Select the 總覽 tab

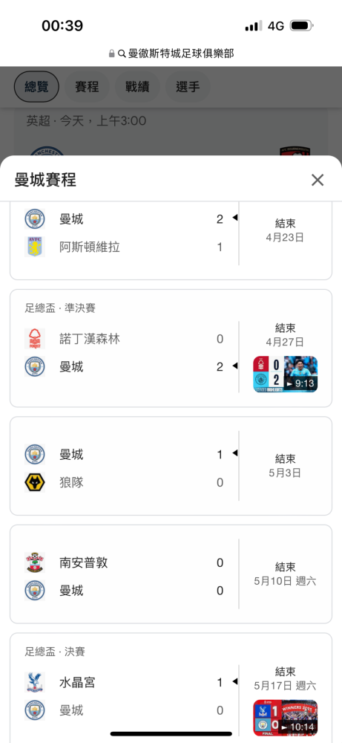(x=36, y=87)
